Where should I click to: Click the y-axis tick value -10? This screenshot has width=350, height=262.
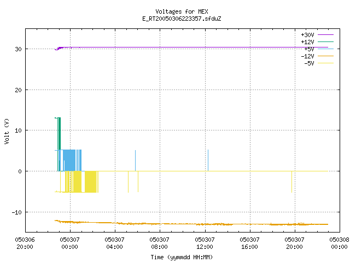click(17, 212)
